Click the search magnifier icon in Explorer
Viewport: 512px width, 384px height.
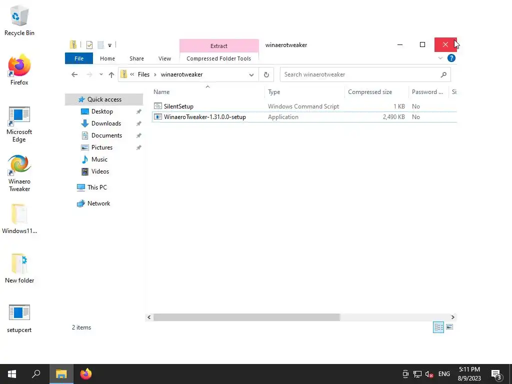(443, 75)
